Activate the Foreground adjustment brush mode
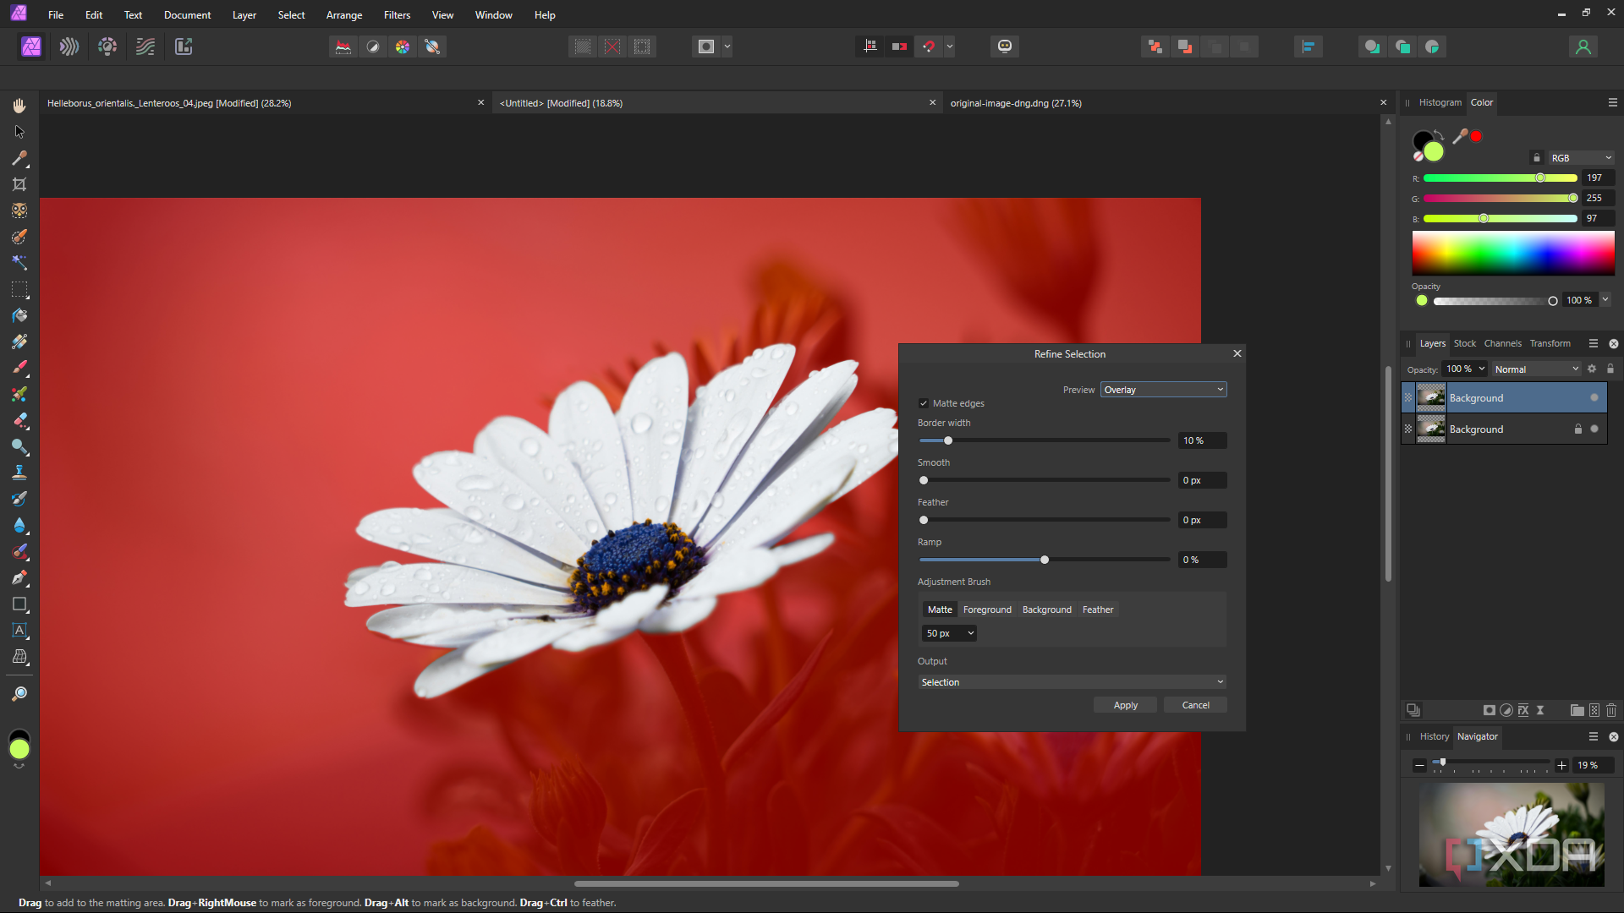Image resolution: width=1624 pixels, height=913 pixels. click(987, 610)
